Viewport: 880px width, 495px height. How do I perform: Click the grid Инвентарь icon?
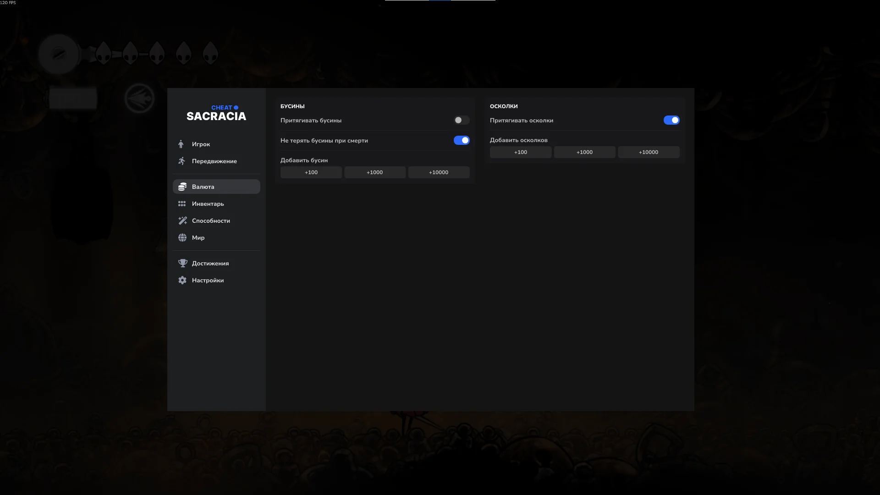182,204
